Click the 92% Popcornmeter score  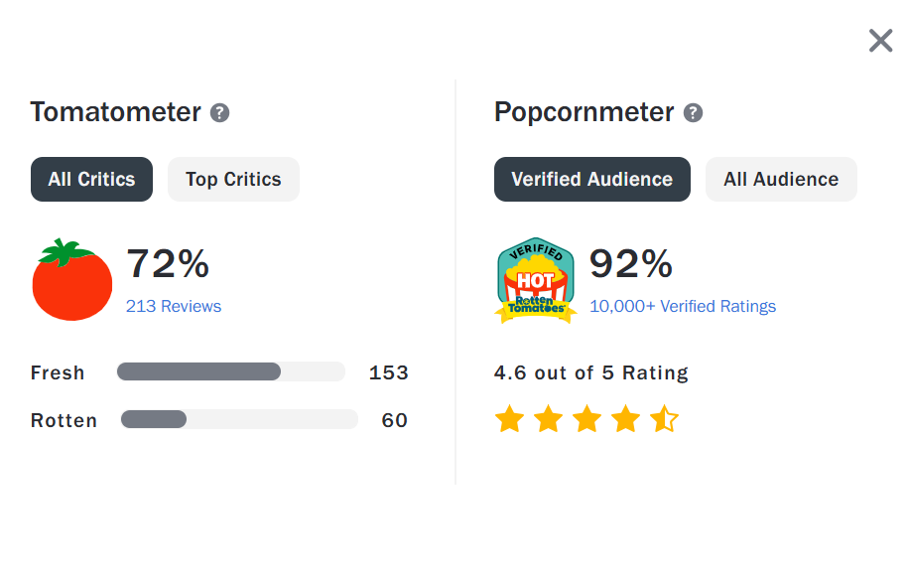tap(631, 264)
